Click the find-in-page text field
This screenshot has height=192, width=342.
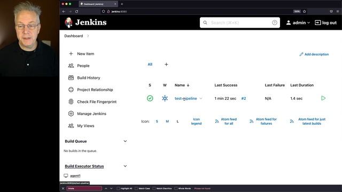84,188
